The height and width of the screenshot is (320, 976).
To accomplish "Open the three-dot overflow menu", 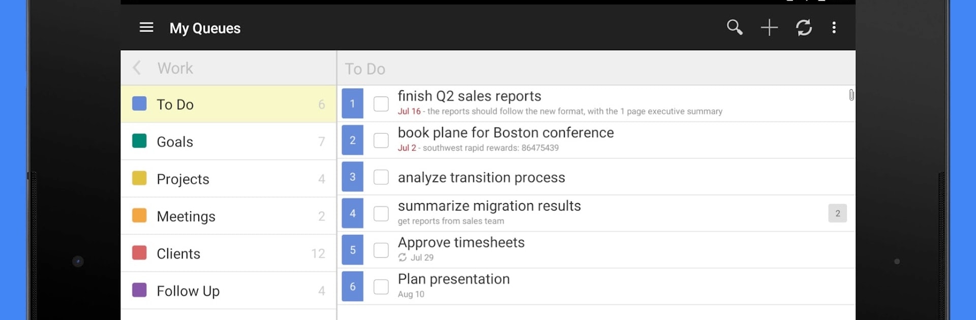I will tap(834, 27).
